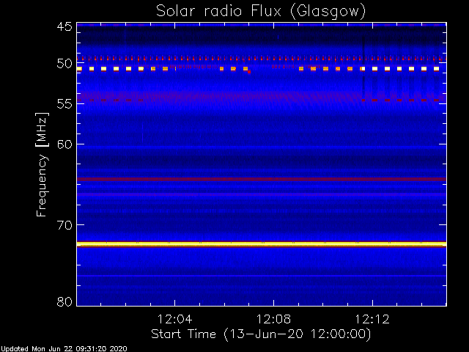Click the 50 frequency tick label
This screenshot has width=469, height=352.
pos(64,64)
